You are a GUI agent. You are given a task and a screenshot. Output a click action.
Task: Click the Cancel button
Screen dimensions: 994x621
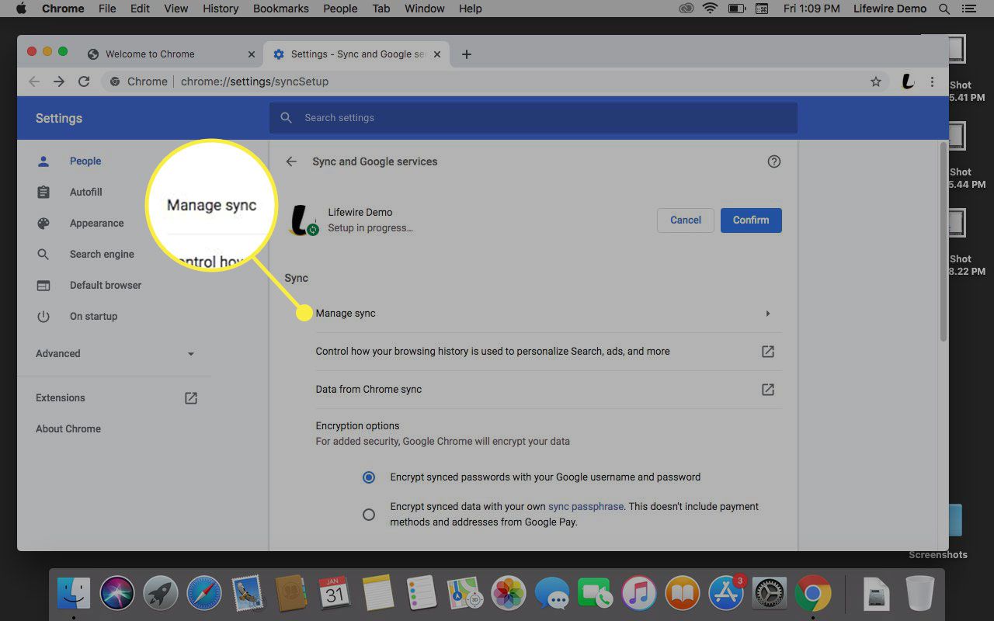pos(686,220)
